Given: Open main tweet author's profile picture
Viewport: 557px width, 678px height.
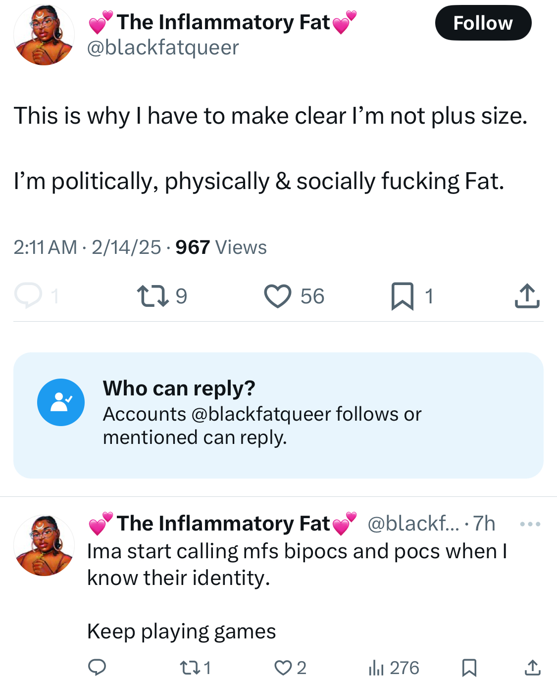Looking at the screenshot, I should [x=44, y=35].
